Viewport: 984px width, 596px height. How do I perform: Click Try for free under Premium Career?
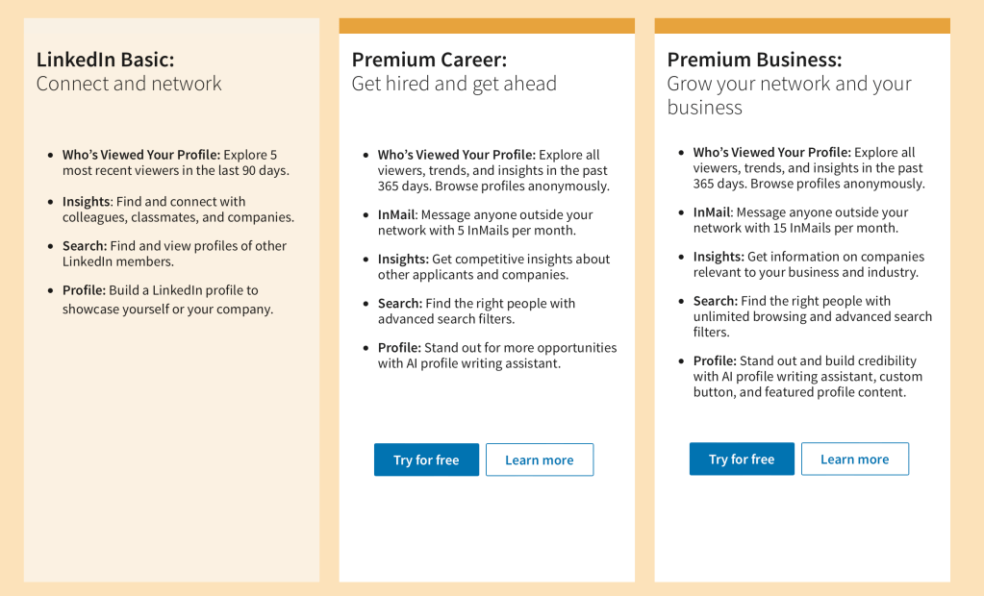426,459
